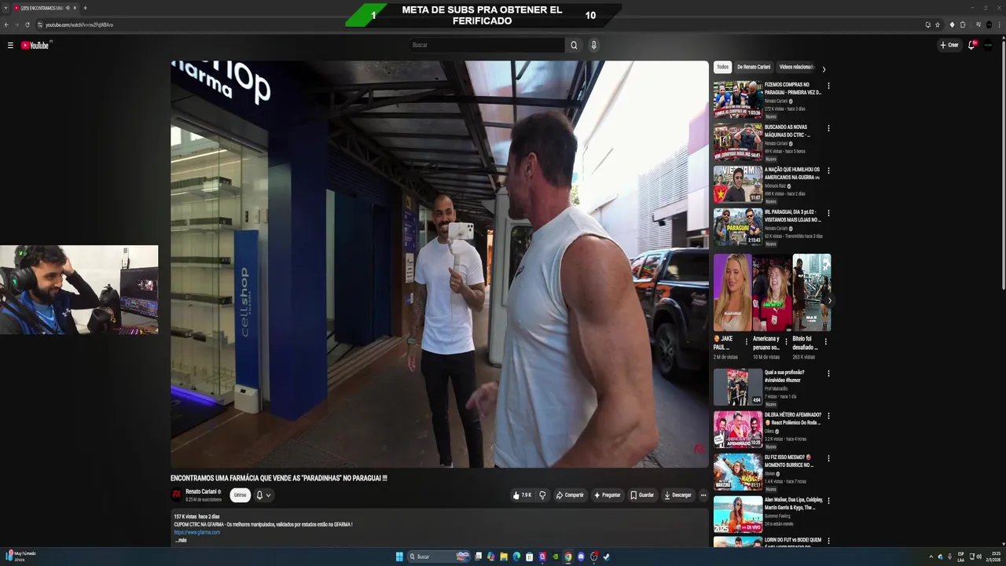This screenshot has width=1006, height=566.
Task: Open the YouTube hamburger guide menu
Action: tap(10, 46)
